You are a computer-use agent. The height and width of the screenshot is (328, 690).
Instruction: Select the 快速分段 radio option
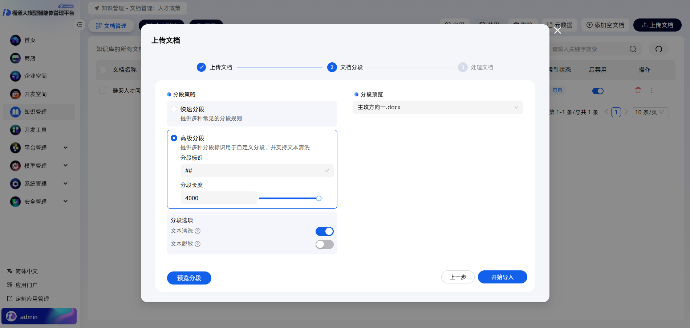click(x=174, y=109)
